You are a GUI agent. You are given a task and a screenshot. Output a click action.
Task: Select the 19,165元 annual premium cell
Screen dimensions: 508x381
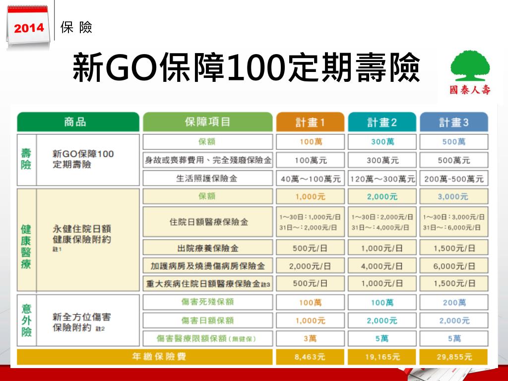coord(382,357)
